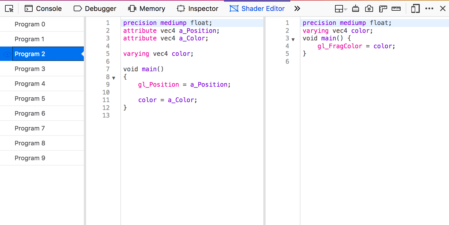Open the three-dot DevTools options menu
This screenshot has height=225, width=449.
pos(429,9)
